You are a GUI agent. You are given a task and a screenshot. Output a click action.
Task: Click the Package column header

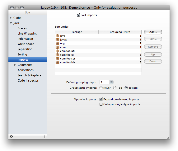pos(77,32)
